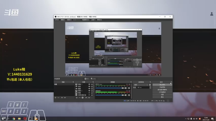Open File Explorer from the taskbar
The image size is (216, 121).
point(19,119)
